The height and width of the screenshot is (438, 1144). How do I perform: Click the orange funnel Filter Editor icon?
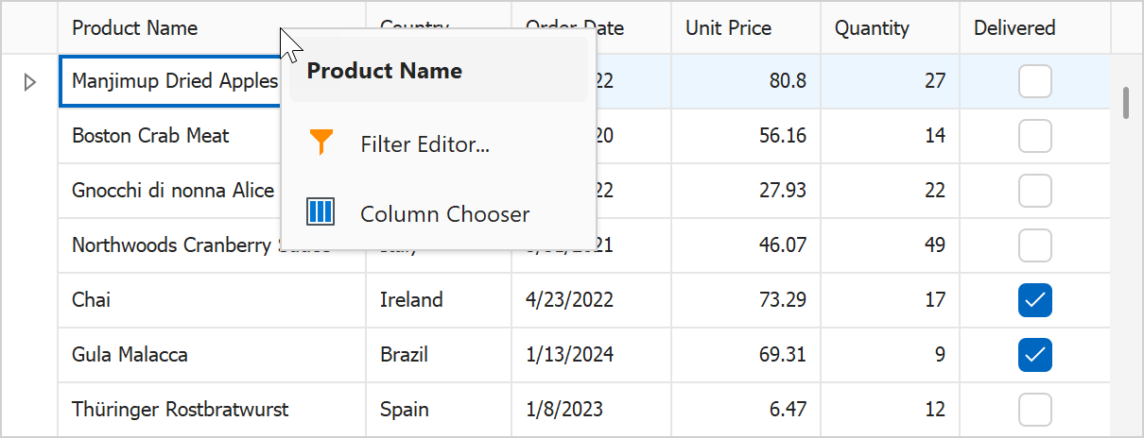tap(321, 143)
